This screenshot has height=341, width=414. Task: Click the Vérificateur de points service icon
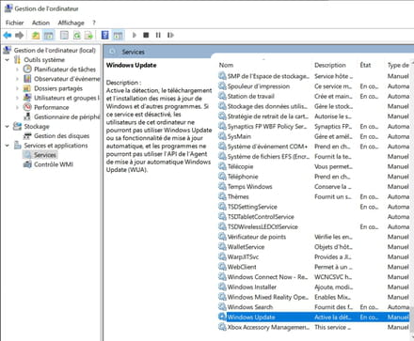222,237
